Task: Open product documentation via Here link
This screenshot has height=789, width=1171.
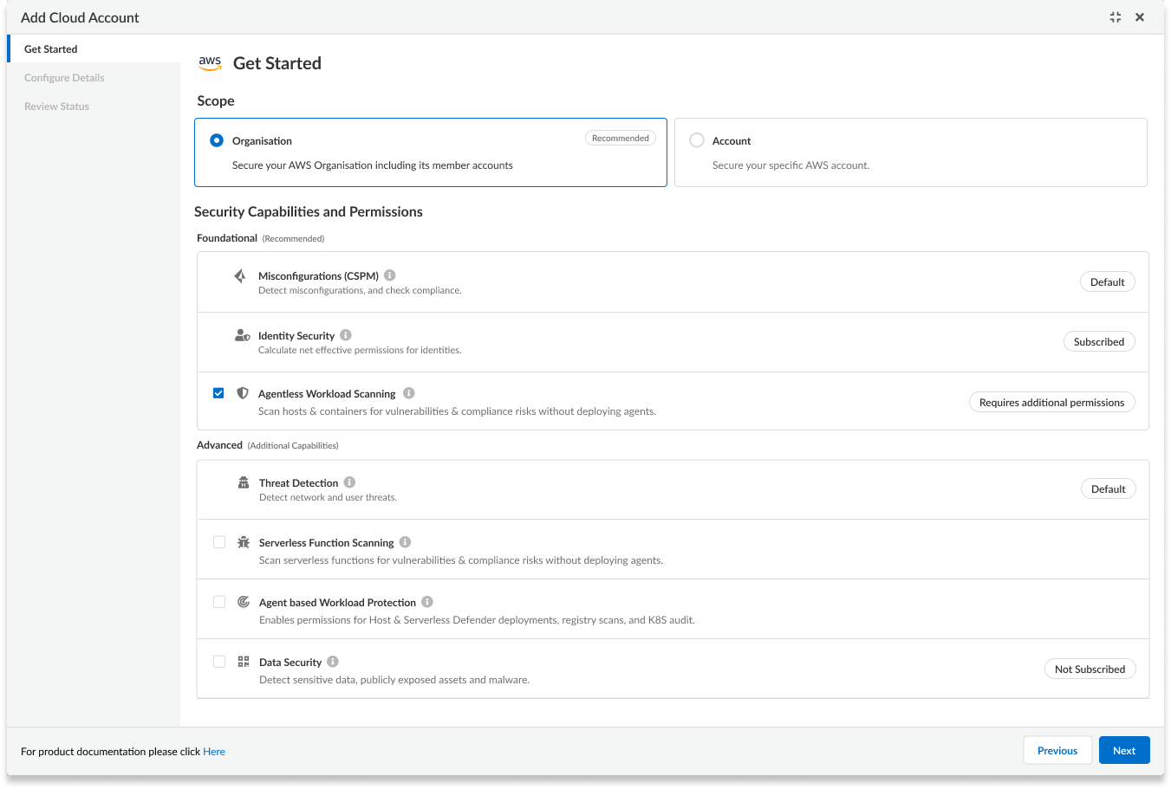Action: pyautogui.click(x=214, y=752)
